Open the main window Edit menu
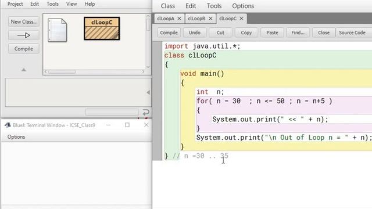 tap(34, 4)
